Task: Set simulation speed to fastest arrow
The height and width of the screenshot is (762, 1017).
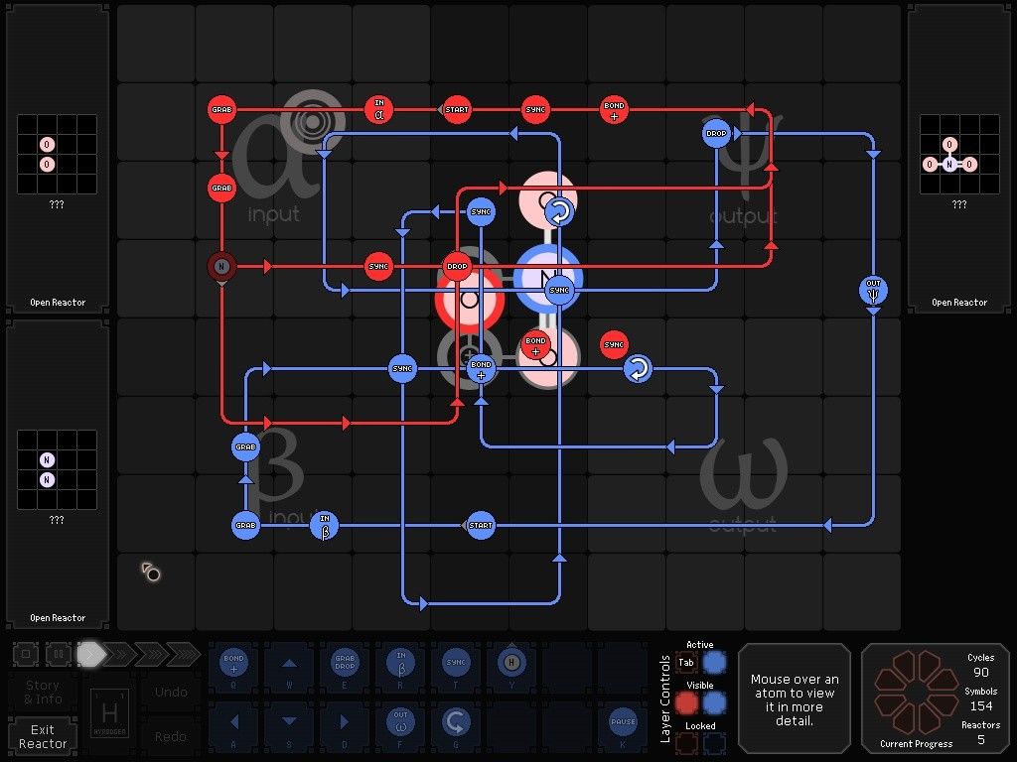Action: pyautogui.click(x=183, y=654)
